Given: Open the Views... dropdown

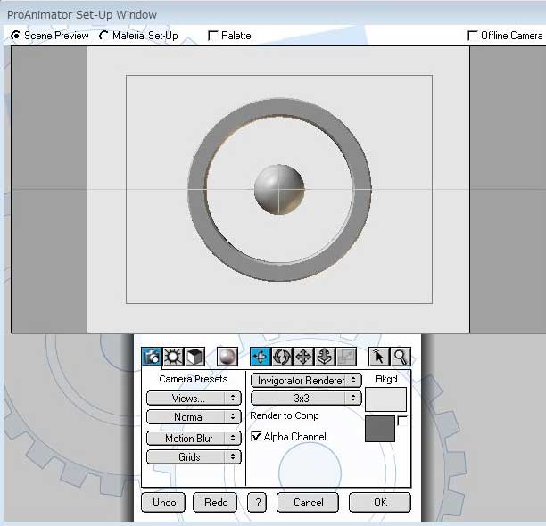Looking at the screenshot, I should 194,399.
